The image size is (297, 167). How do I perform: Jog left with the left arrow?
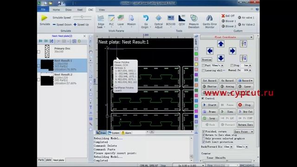(210, 51)
